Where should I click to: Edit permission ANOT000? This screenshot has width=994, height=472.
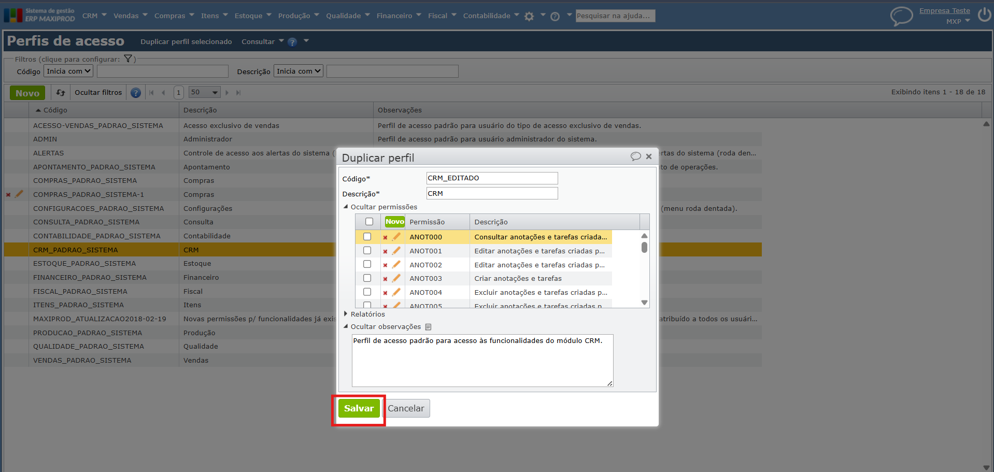coord(396,237)
